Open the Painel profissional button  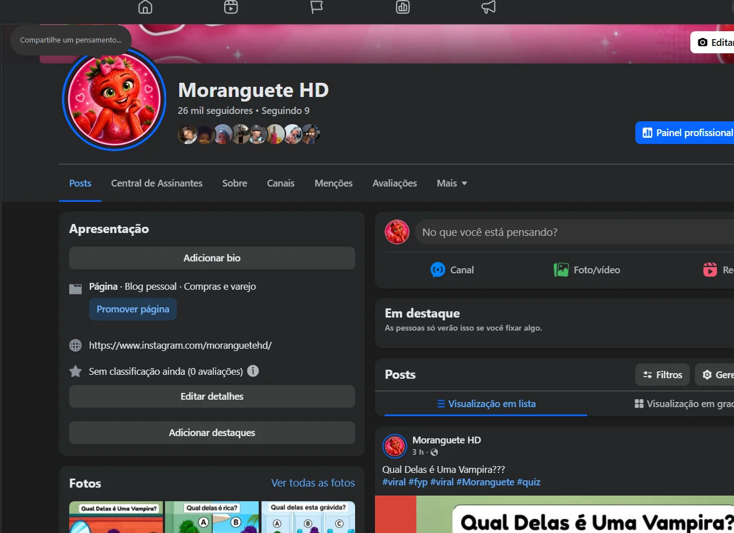pyautogui.click(x=685, y=133)
